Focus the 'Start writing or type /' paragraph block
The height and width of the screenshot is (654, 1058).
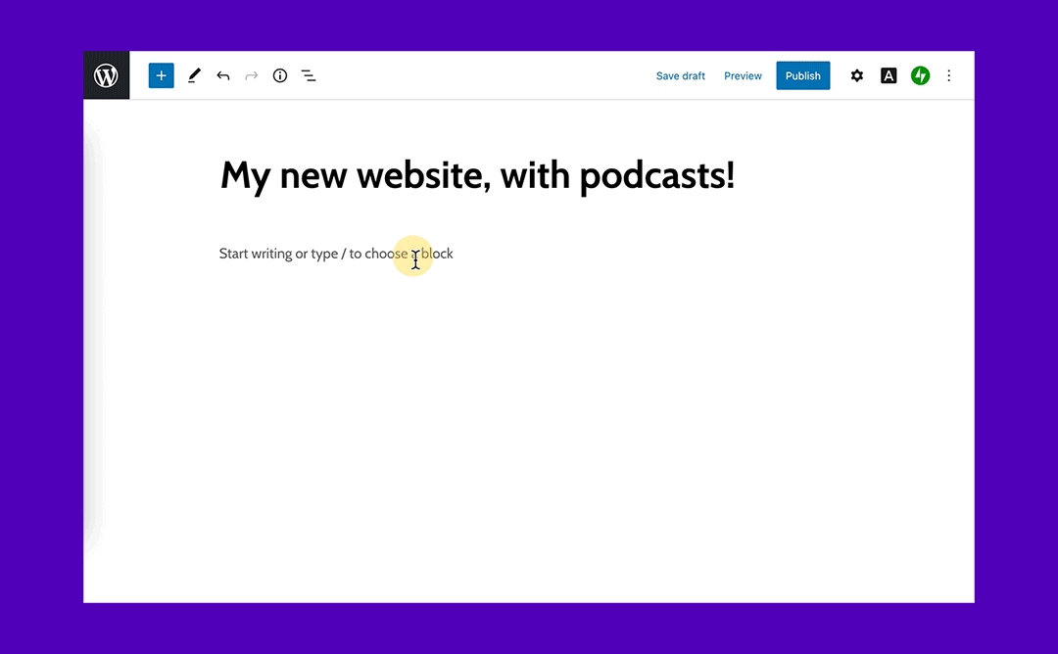[336, 254]
